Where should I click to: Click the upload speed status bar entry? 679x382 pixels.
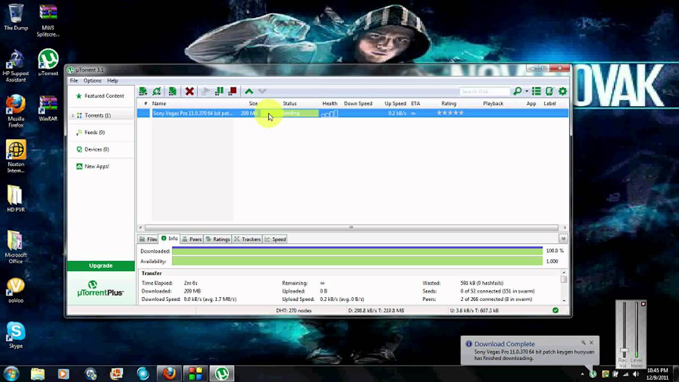[x=474, y=310]
